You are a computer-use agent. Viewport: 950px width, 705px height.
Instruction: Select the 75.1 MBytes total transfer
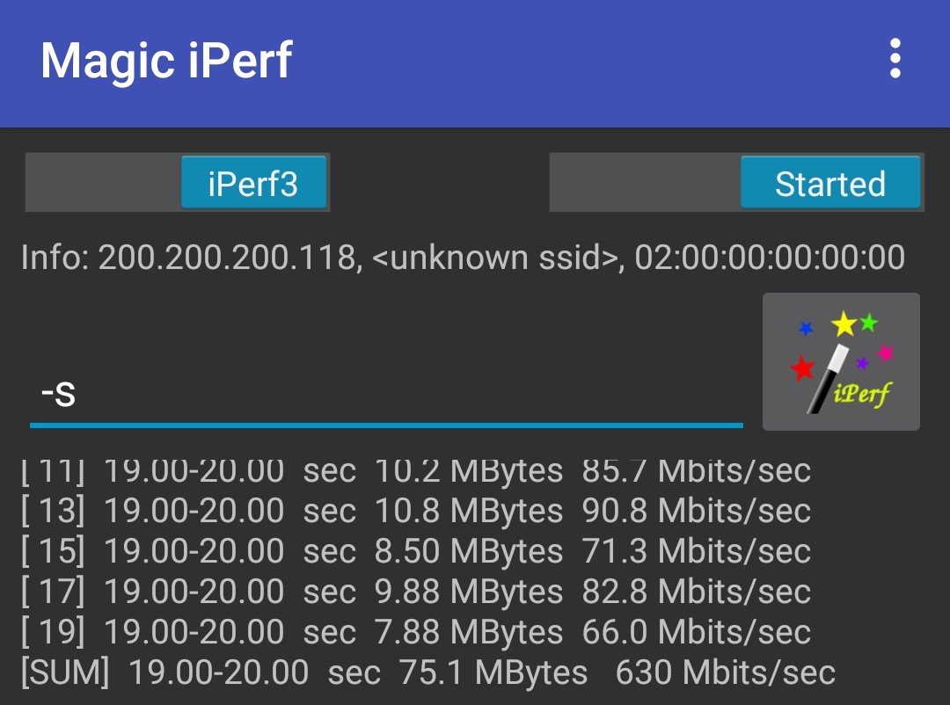(x=493, y=672)
